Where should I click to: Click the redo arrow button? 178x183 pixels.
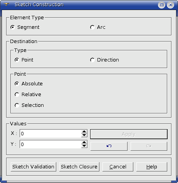149,146
